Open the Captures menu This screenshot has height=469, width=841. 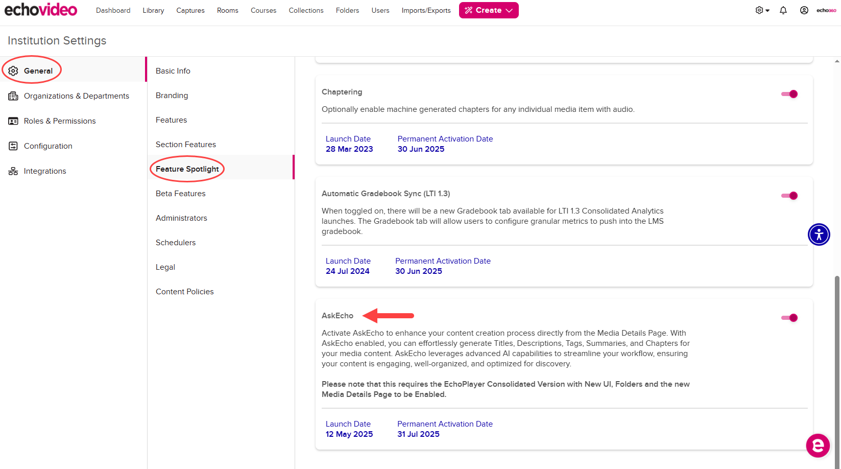point(190,10)
